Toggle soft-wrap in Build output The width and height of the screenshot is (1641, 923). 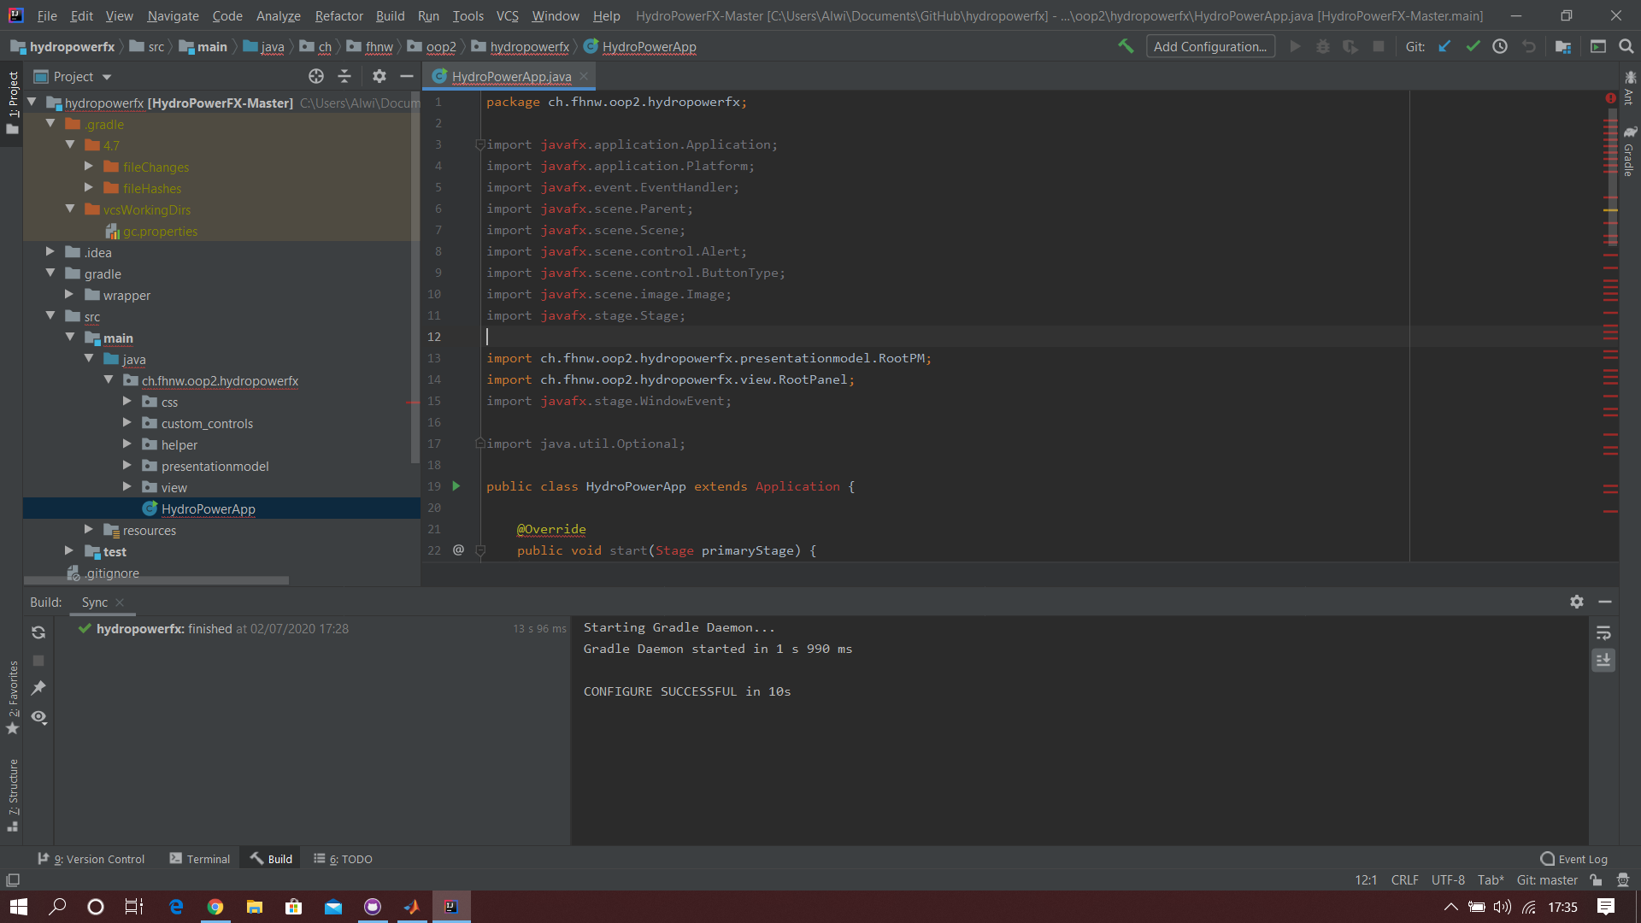coord(1603,633)
